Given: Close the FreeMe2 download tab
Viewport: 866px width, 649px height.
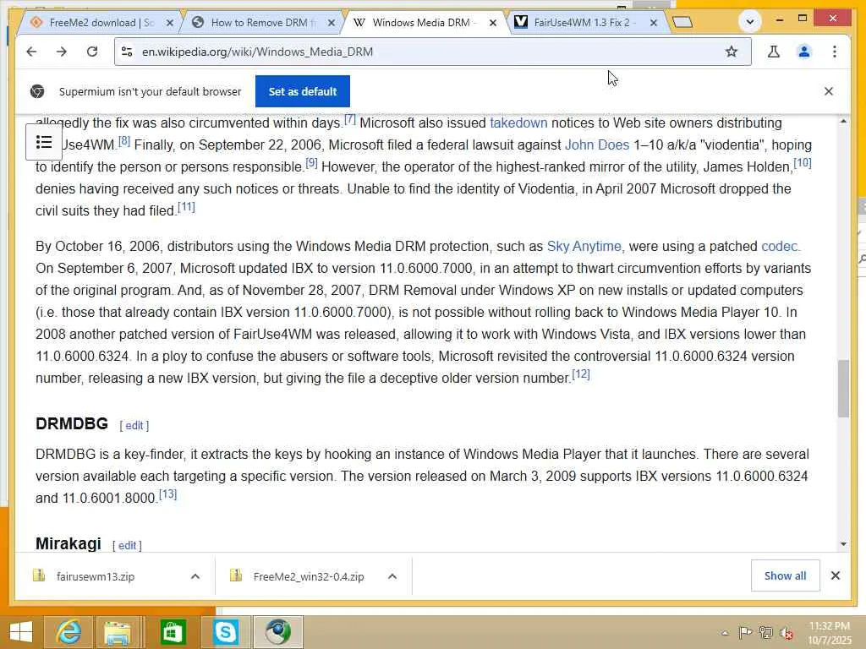Looking at the screenshot, I should pos(169,23).
